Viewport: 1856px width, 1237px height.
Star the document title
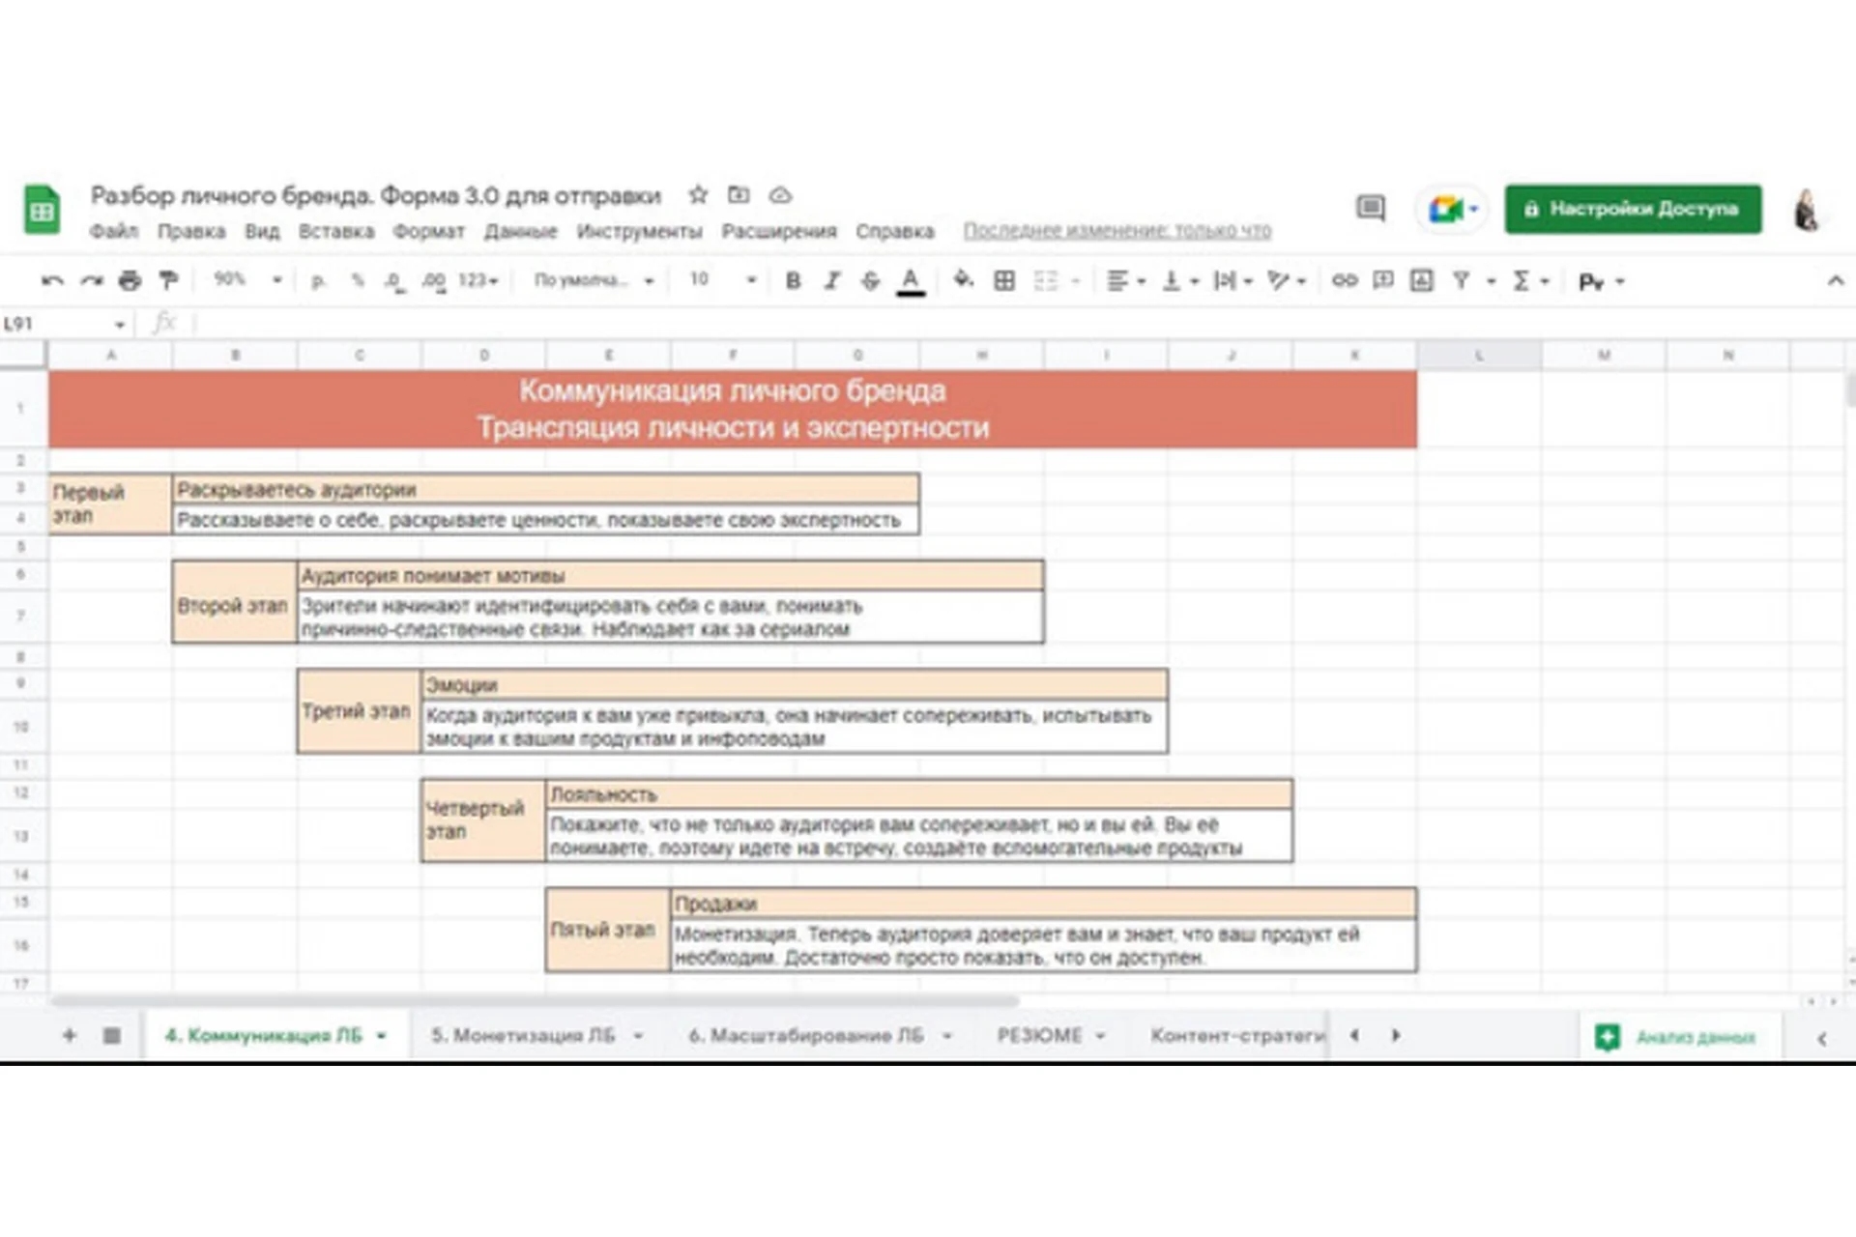click(698, 195)
